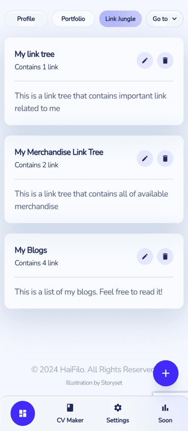Viewport: 188px width, 431px height.
Task: Delete the My link tree entry
Action: [x=165, y=60]
